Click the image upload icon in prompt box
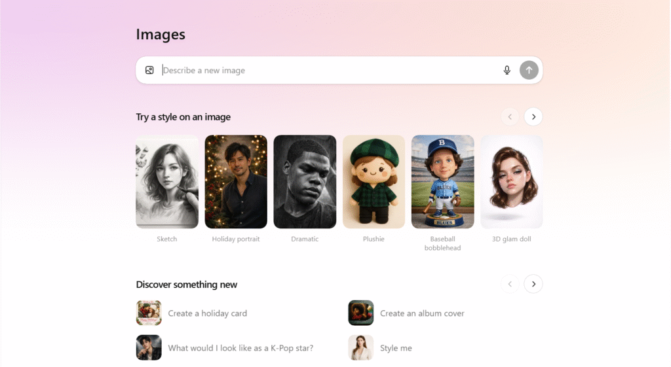671x367 pixels. pos(149,70)
